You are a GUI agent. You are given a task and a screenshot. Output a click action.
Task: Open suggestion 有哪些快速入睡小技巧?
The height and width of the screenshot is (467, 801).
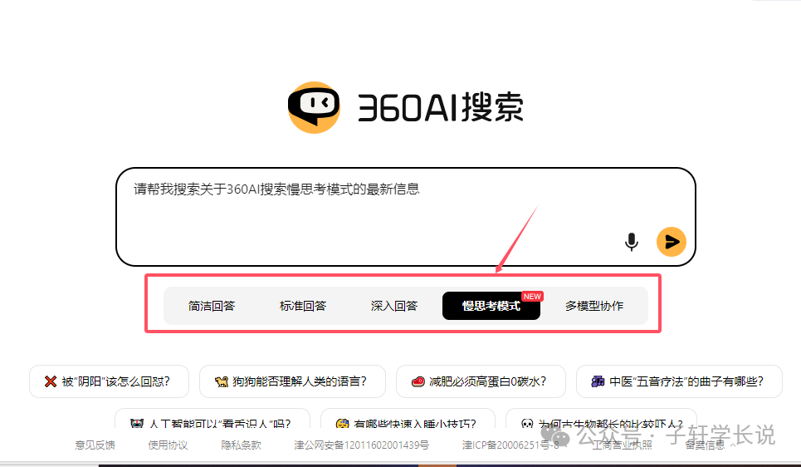(x=408, y=420)
